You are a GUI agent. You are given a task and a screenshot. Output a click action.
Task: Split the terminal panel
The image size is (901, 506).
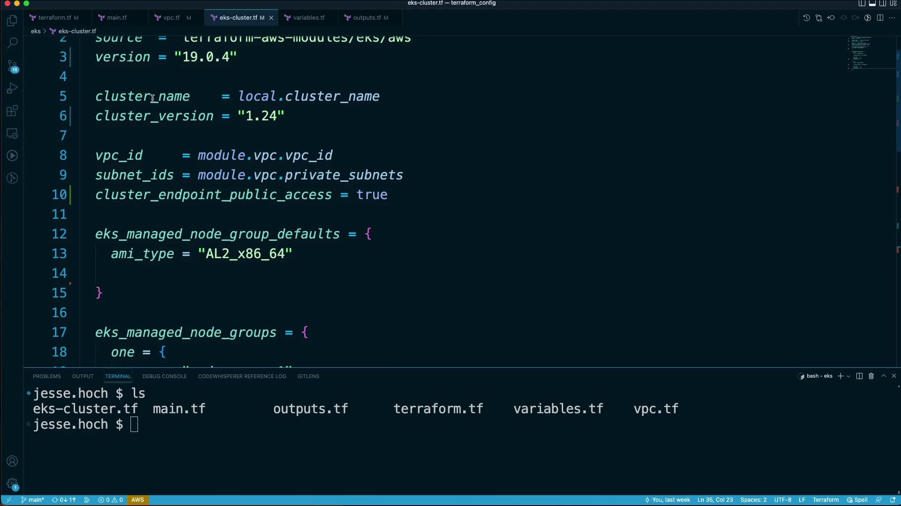pos(859,376)
